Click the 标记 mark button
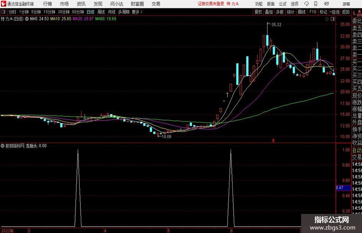This screenshot has width=362, height=233. [x=323, y=12]
